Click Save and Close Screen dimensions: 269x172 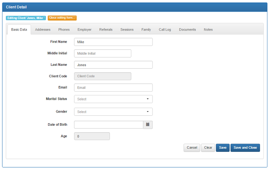(x=245, y=148)
